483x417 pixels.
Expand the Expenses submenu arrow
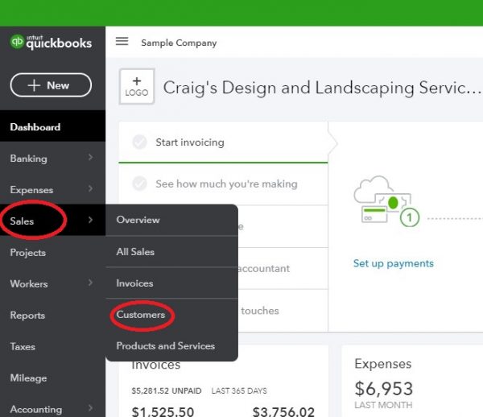(91, 190)
